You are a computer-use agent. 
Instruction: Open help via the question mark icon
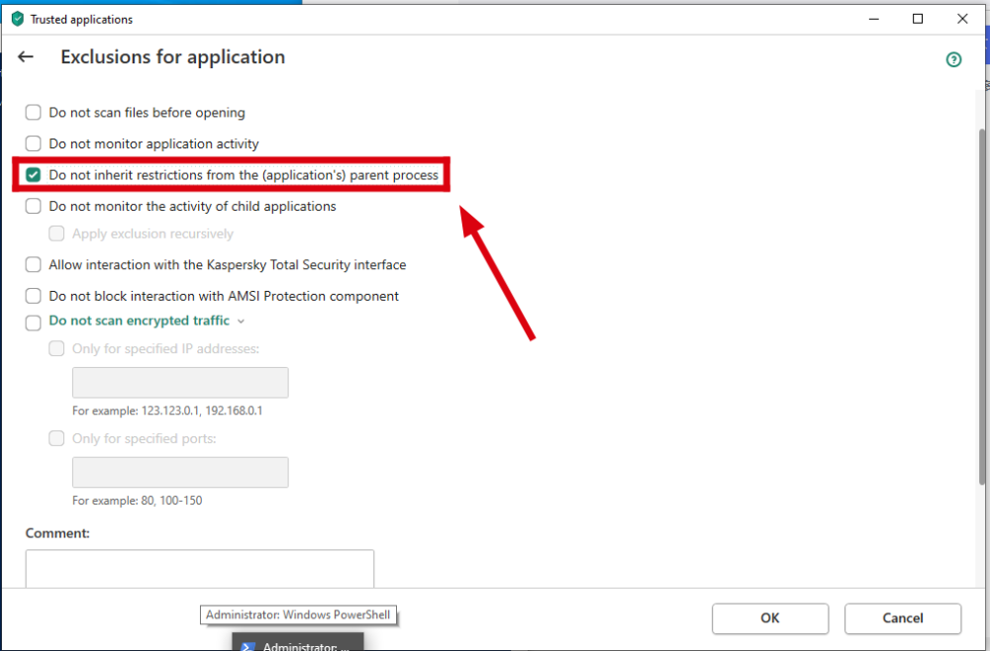[x=953, y=60]
